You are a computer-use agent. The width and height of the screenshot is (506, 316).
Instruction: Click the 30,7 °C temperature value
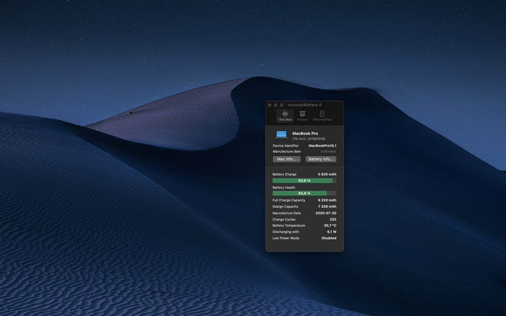[x=330, y=225]
